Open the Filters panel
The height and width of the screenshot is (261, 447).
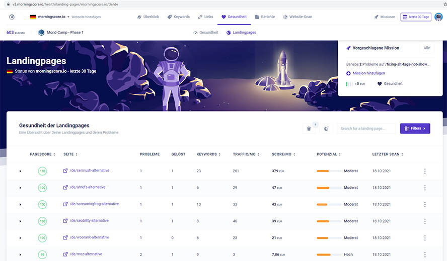(415, 128)
